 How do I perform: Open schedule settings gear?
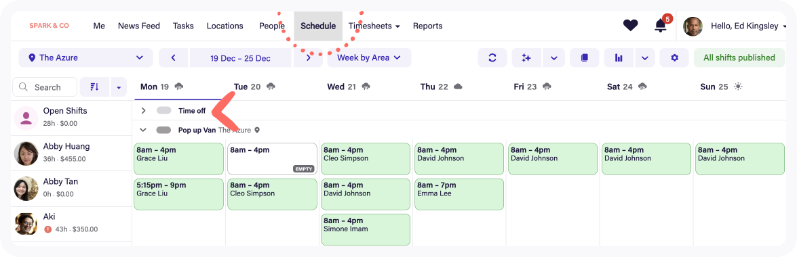[674, 57]
